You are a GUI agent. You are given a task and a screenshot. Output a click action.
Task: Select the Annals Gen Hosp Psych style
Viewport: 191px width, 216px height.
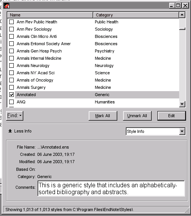(39, 51)
